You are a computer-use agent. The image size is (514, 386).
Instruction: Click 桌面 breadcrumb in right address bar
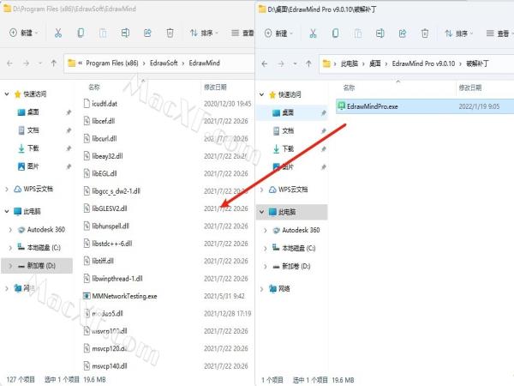[x=374, y=63]
